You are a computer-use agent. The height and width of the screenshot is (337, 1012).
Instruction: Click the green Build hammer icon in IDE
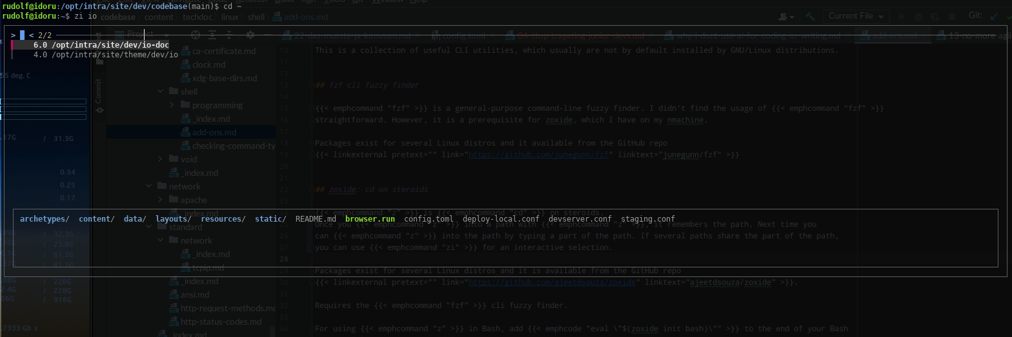810,16
